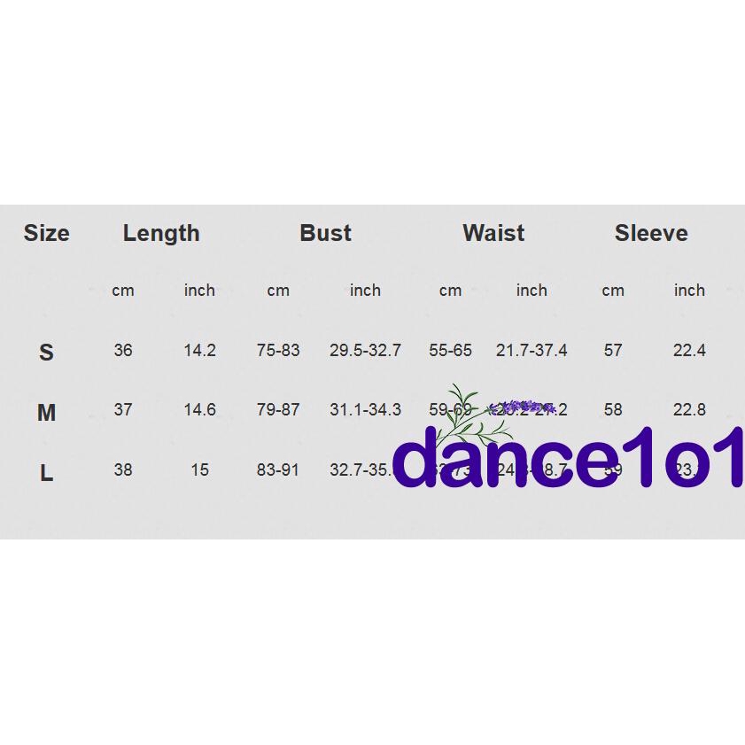Click the 22.8 sleeve inch value

click(x=689, y=409)
